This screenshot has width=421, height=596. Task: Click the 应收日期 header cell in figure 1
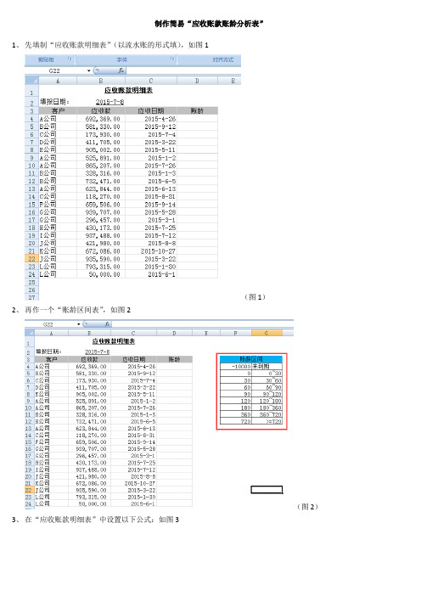(151, 110)
